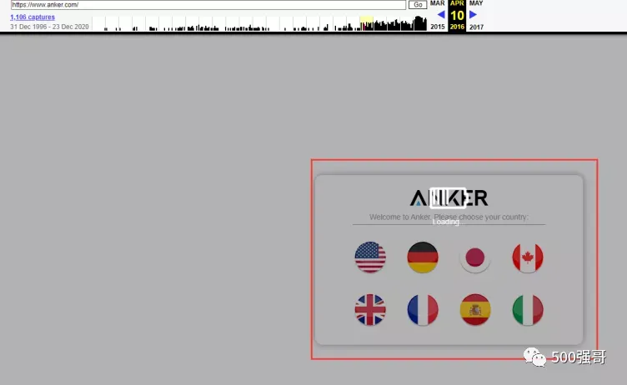Open the capture date 10
The image size is (627, 385).
click(x=457, y=16)
